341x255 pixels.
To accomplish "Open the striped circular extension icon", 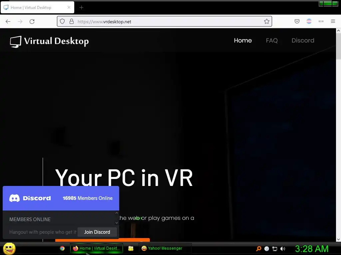I will (x=309, y=21).
